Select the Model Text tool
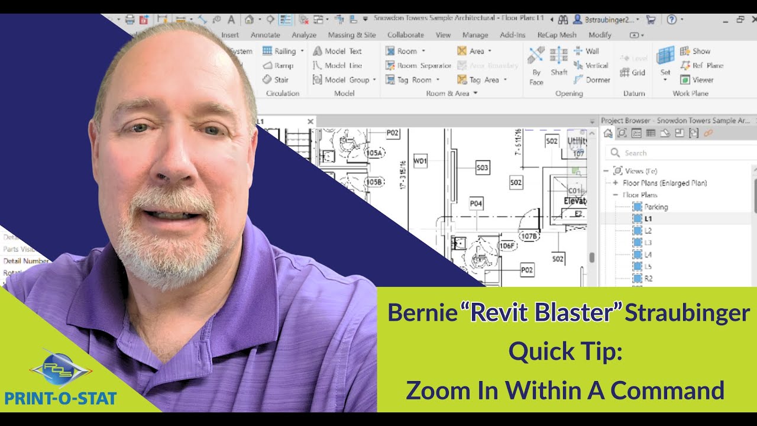 (337, 51)
